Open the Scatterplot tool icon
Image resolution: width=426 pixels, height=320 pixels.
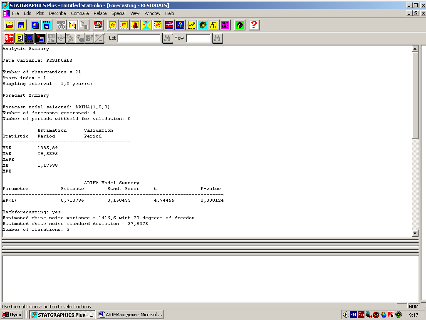point(113,25)
